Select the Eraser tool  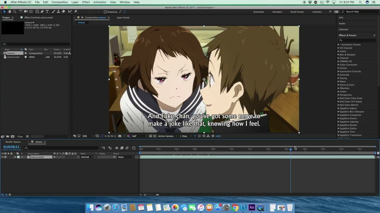coord(63,12)
